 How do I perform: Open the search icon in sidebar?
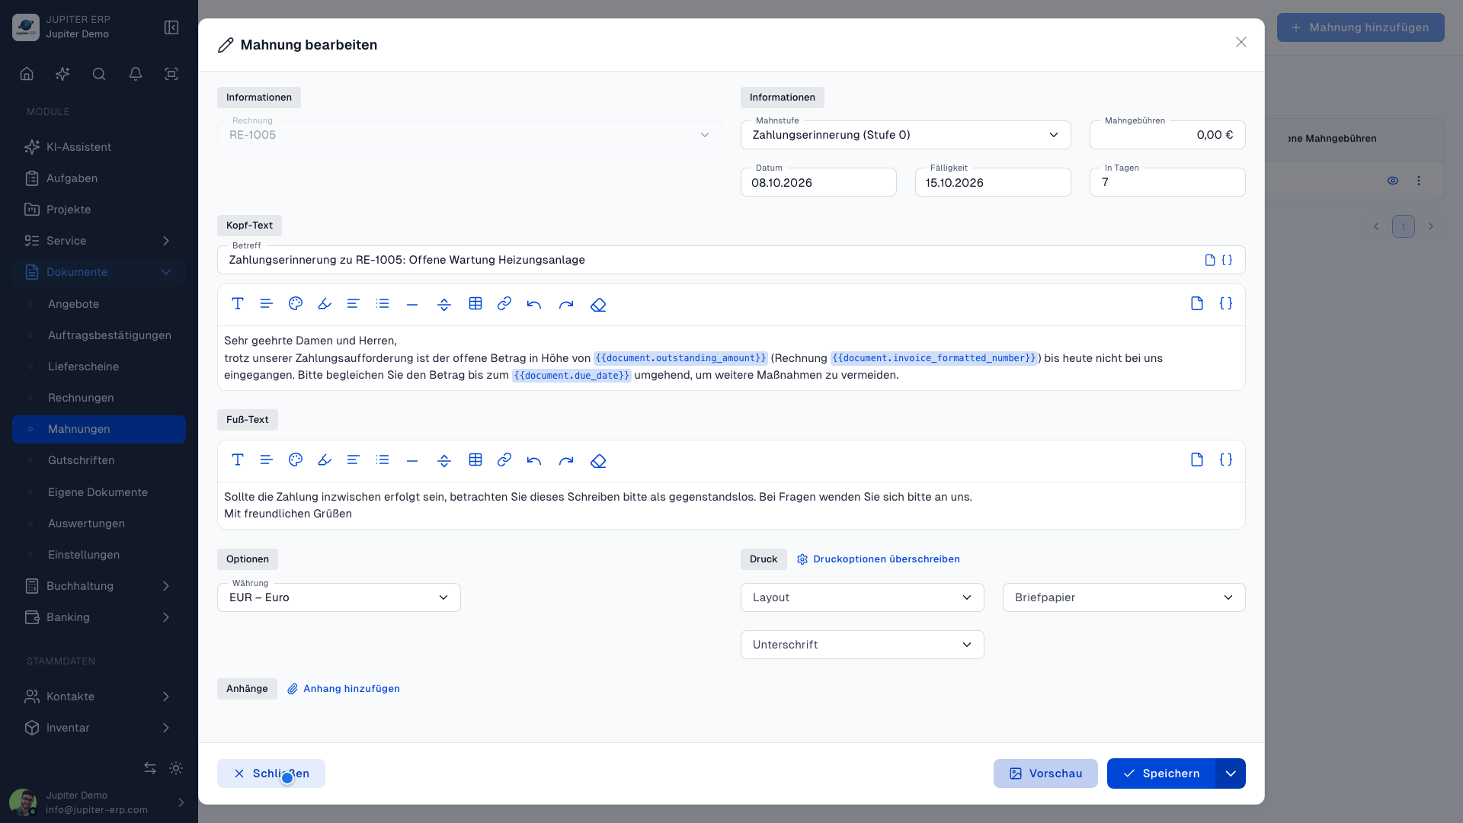(99, 74)
